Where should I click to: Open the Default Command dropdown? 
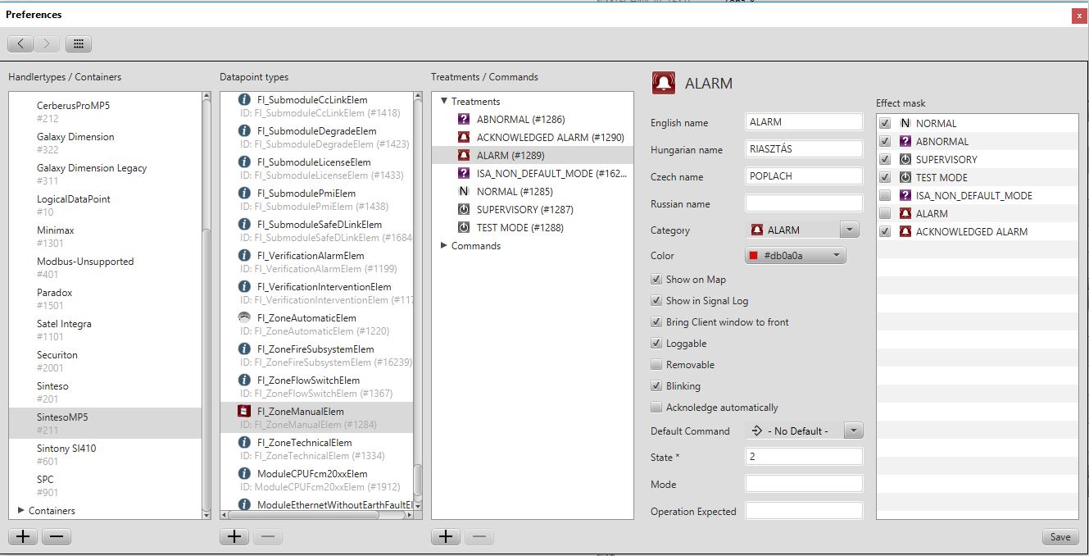852,431
